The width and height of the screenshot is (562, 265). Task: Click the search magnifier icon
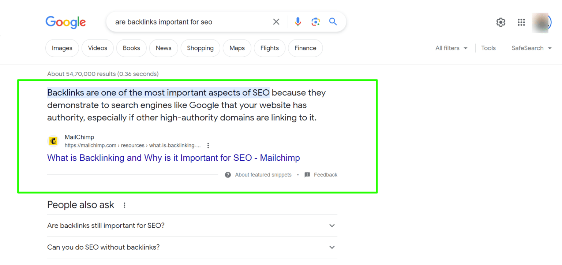point(332,22)
